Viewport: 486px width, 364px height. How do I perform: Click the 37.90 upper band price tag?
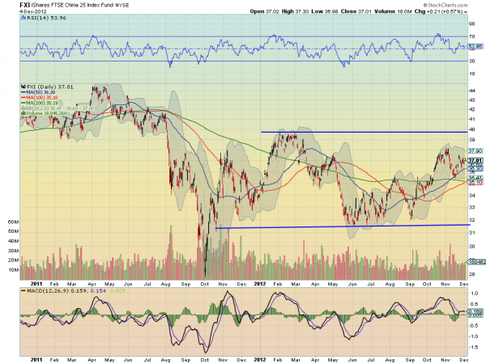click(475, 151)
